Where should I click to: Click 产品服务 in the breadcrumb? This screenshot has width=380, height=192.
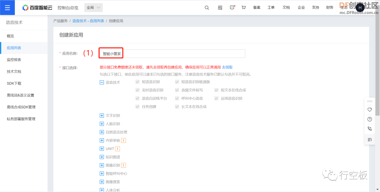click(61, 21)
